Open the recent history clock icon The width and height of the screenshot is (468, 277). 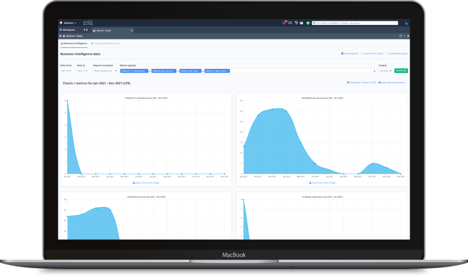pyautogui.click(x=296, y=23)
